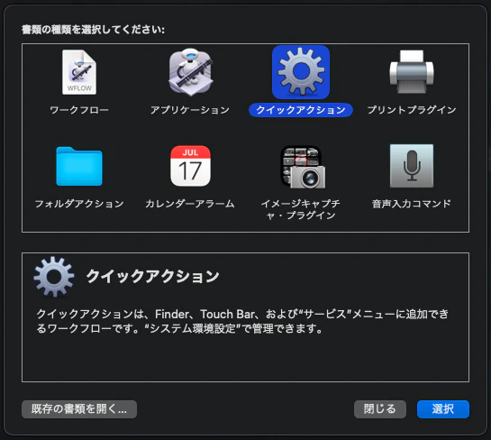Click the description text mentioning Finder, Touch Bar
Viewport: 491px width, 440px height.
242,321
